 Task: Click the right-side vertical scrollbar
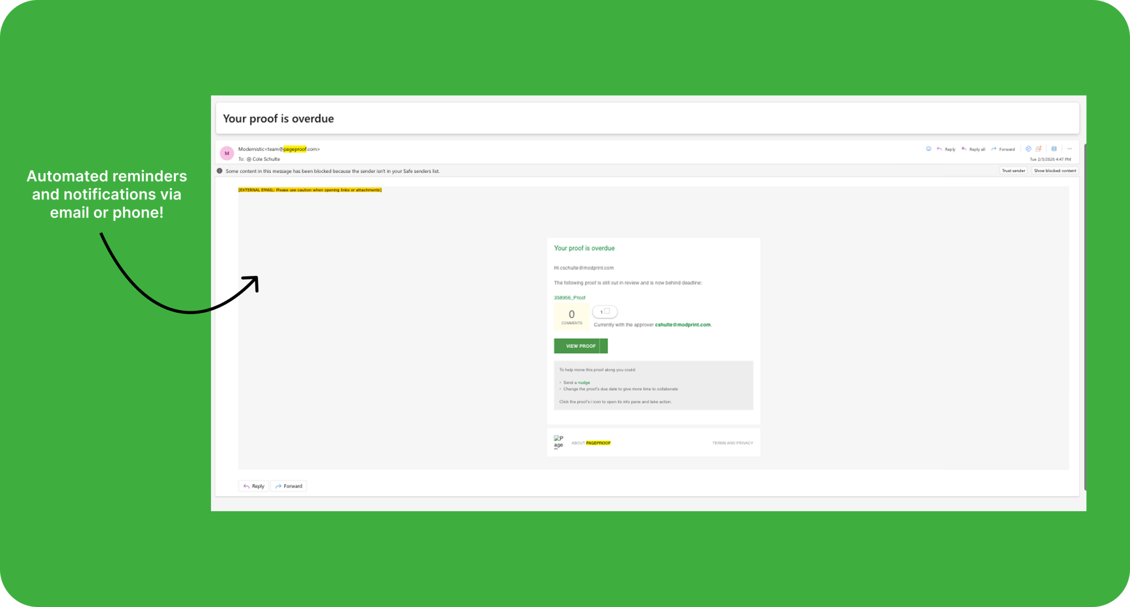click(x=1085, y=318)
